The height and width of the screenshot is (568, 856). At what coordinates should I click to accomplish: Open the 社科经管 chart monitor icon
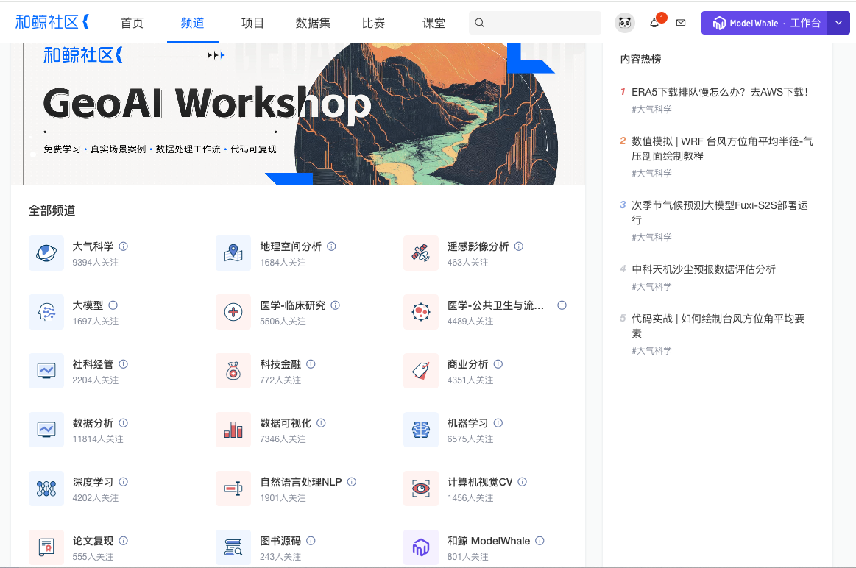(x=46, y=371)
